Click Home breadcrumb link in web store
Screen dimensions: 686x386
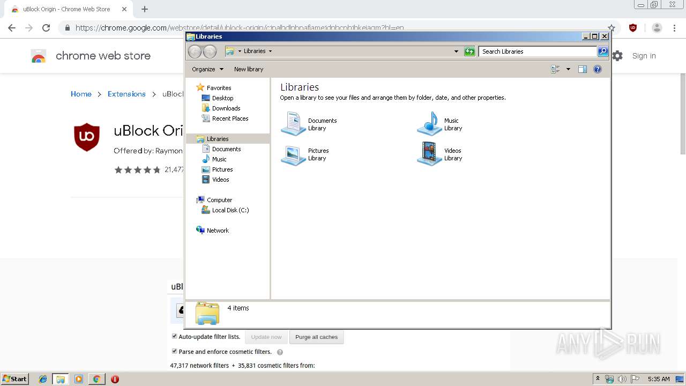pyautogui.click(x=81, y=94)
